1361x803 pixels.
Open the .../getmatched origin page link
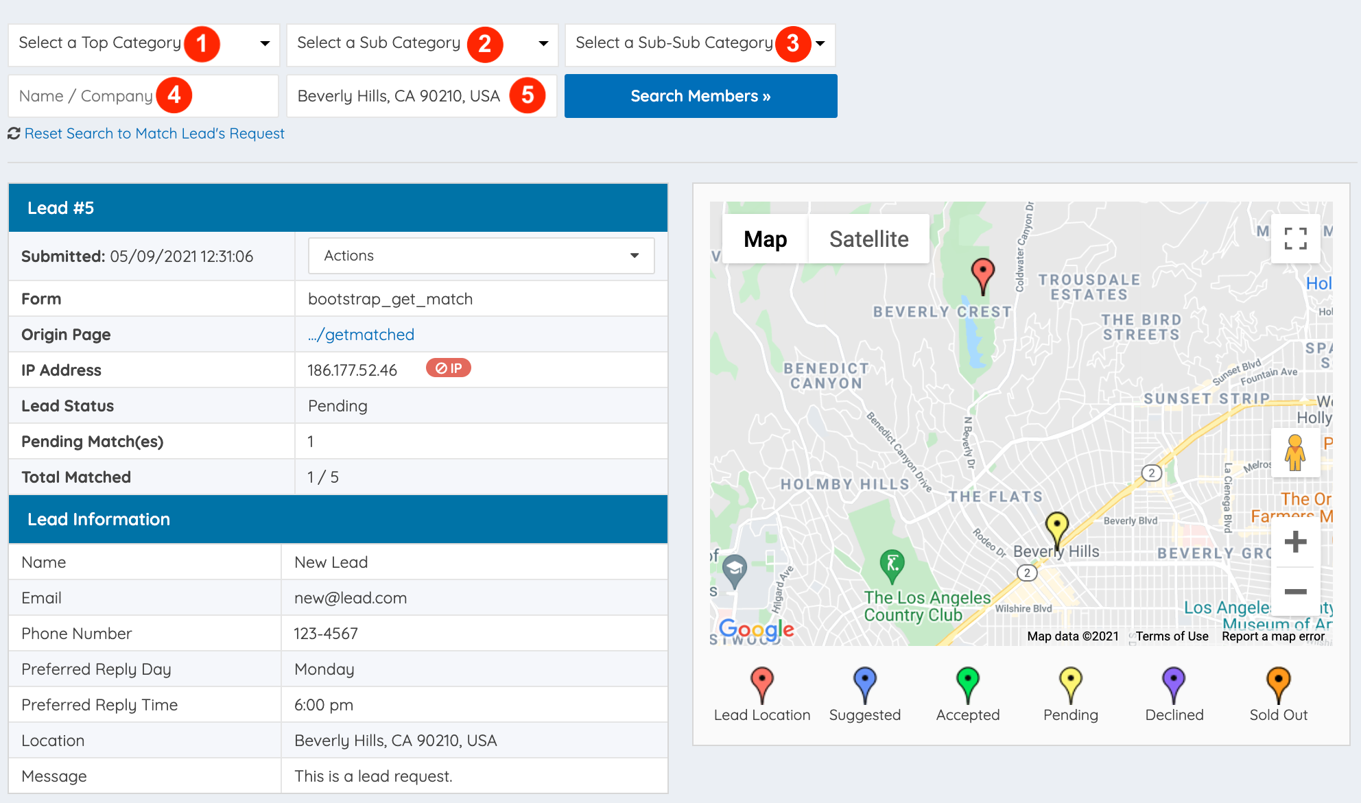(x=361, y=335)
